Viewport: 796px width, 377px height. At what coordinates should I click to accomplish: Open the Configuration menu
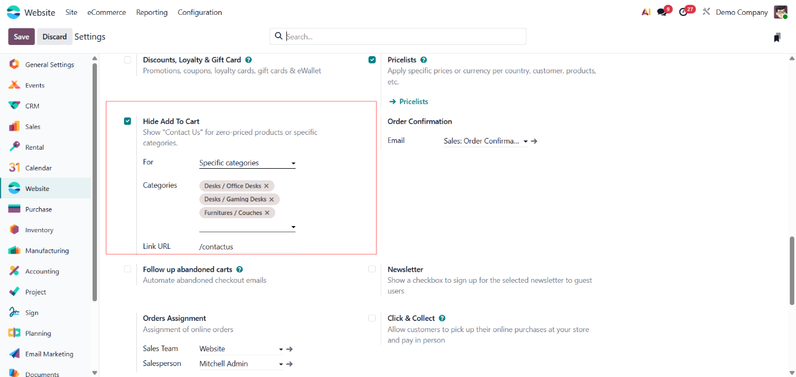[199, 12]
